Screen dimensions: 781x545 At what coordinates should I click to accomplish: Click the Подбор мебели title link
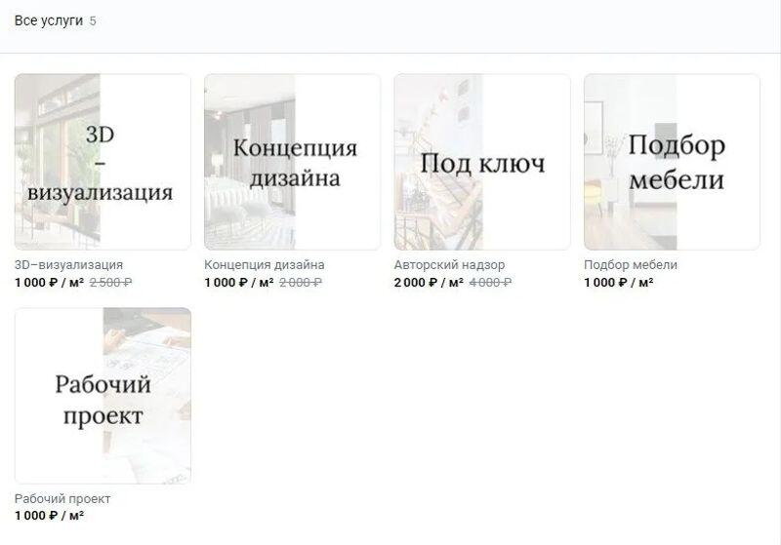pos(630,265)
